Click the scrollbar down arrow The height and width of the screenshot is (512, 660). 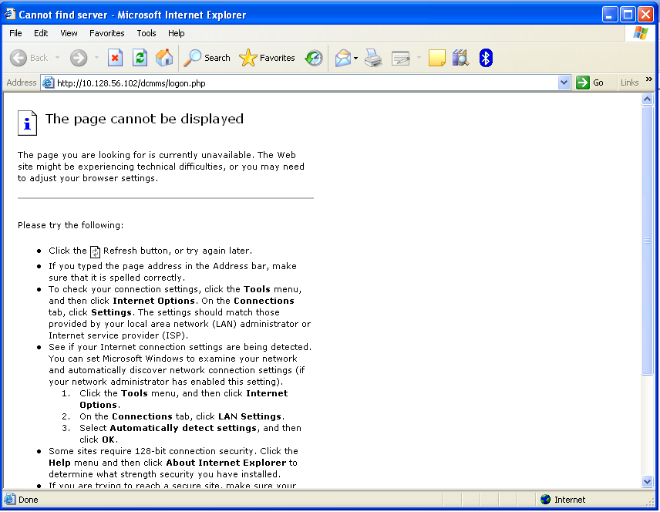(647, 481)
